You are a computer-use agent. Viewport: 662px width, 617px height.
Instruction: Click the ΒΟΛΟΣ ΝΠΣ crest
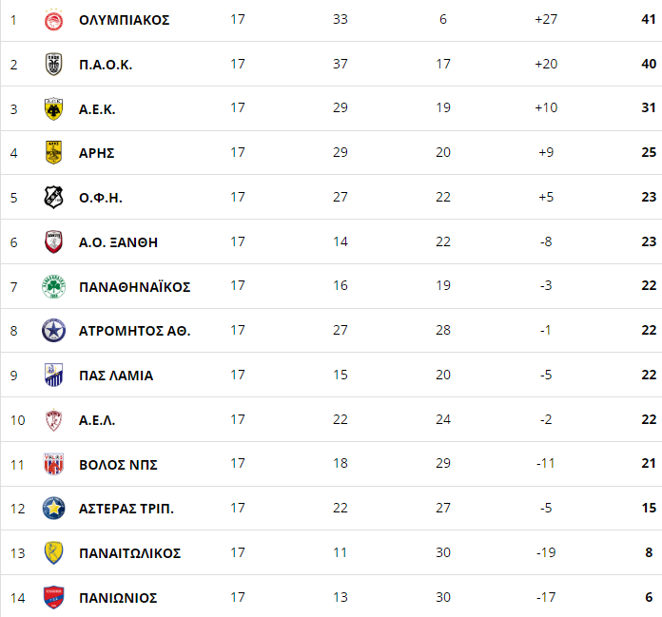(x=53, y=464)
